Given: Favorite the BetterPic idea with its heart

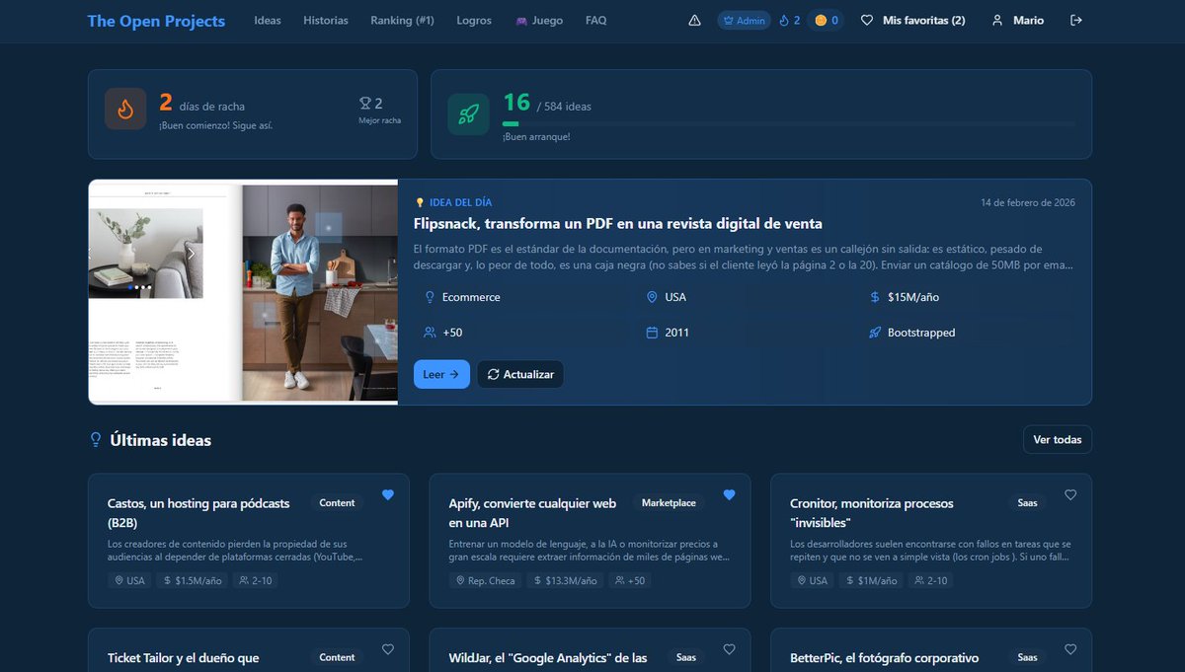Looking at the screenshot, I should click(1070, 649).
